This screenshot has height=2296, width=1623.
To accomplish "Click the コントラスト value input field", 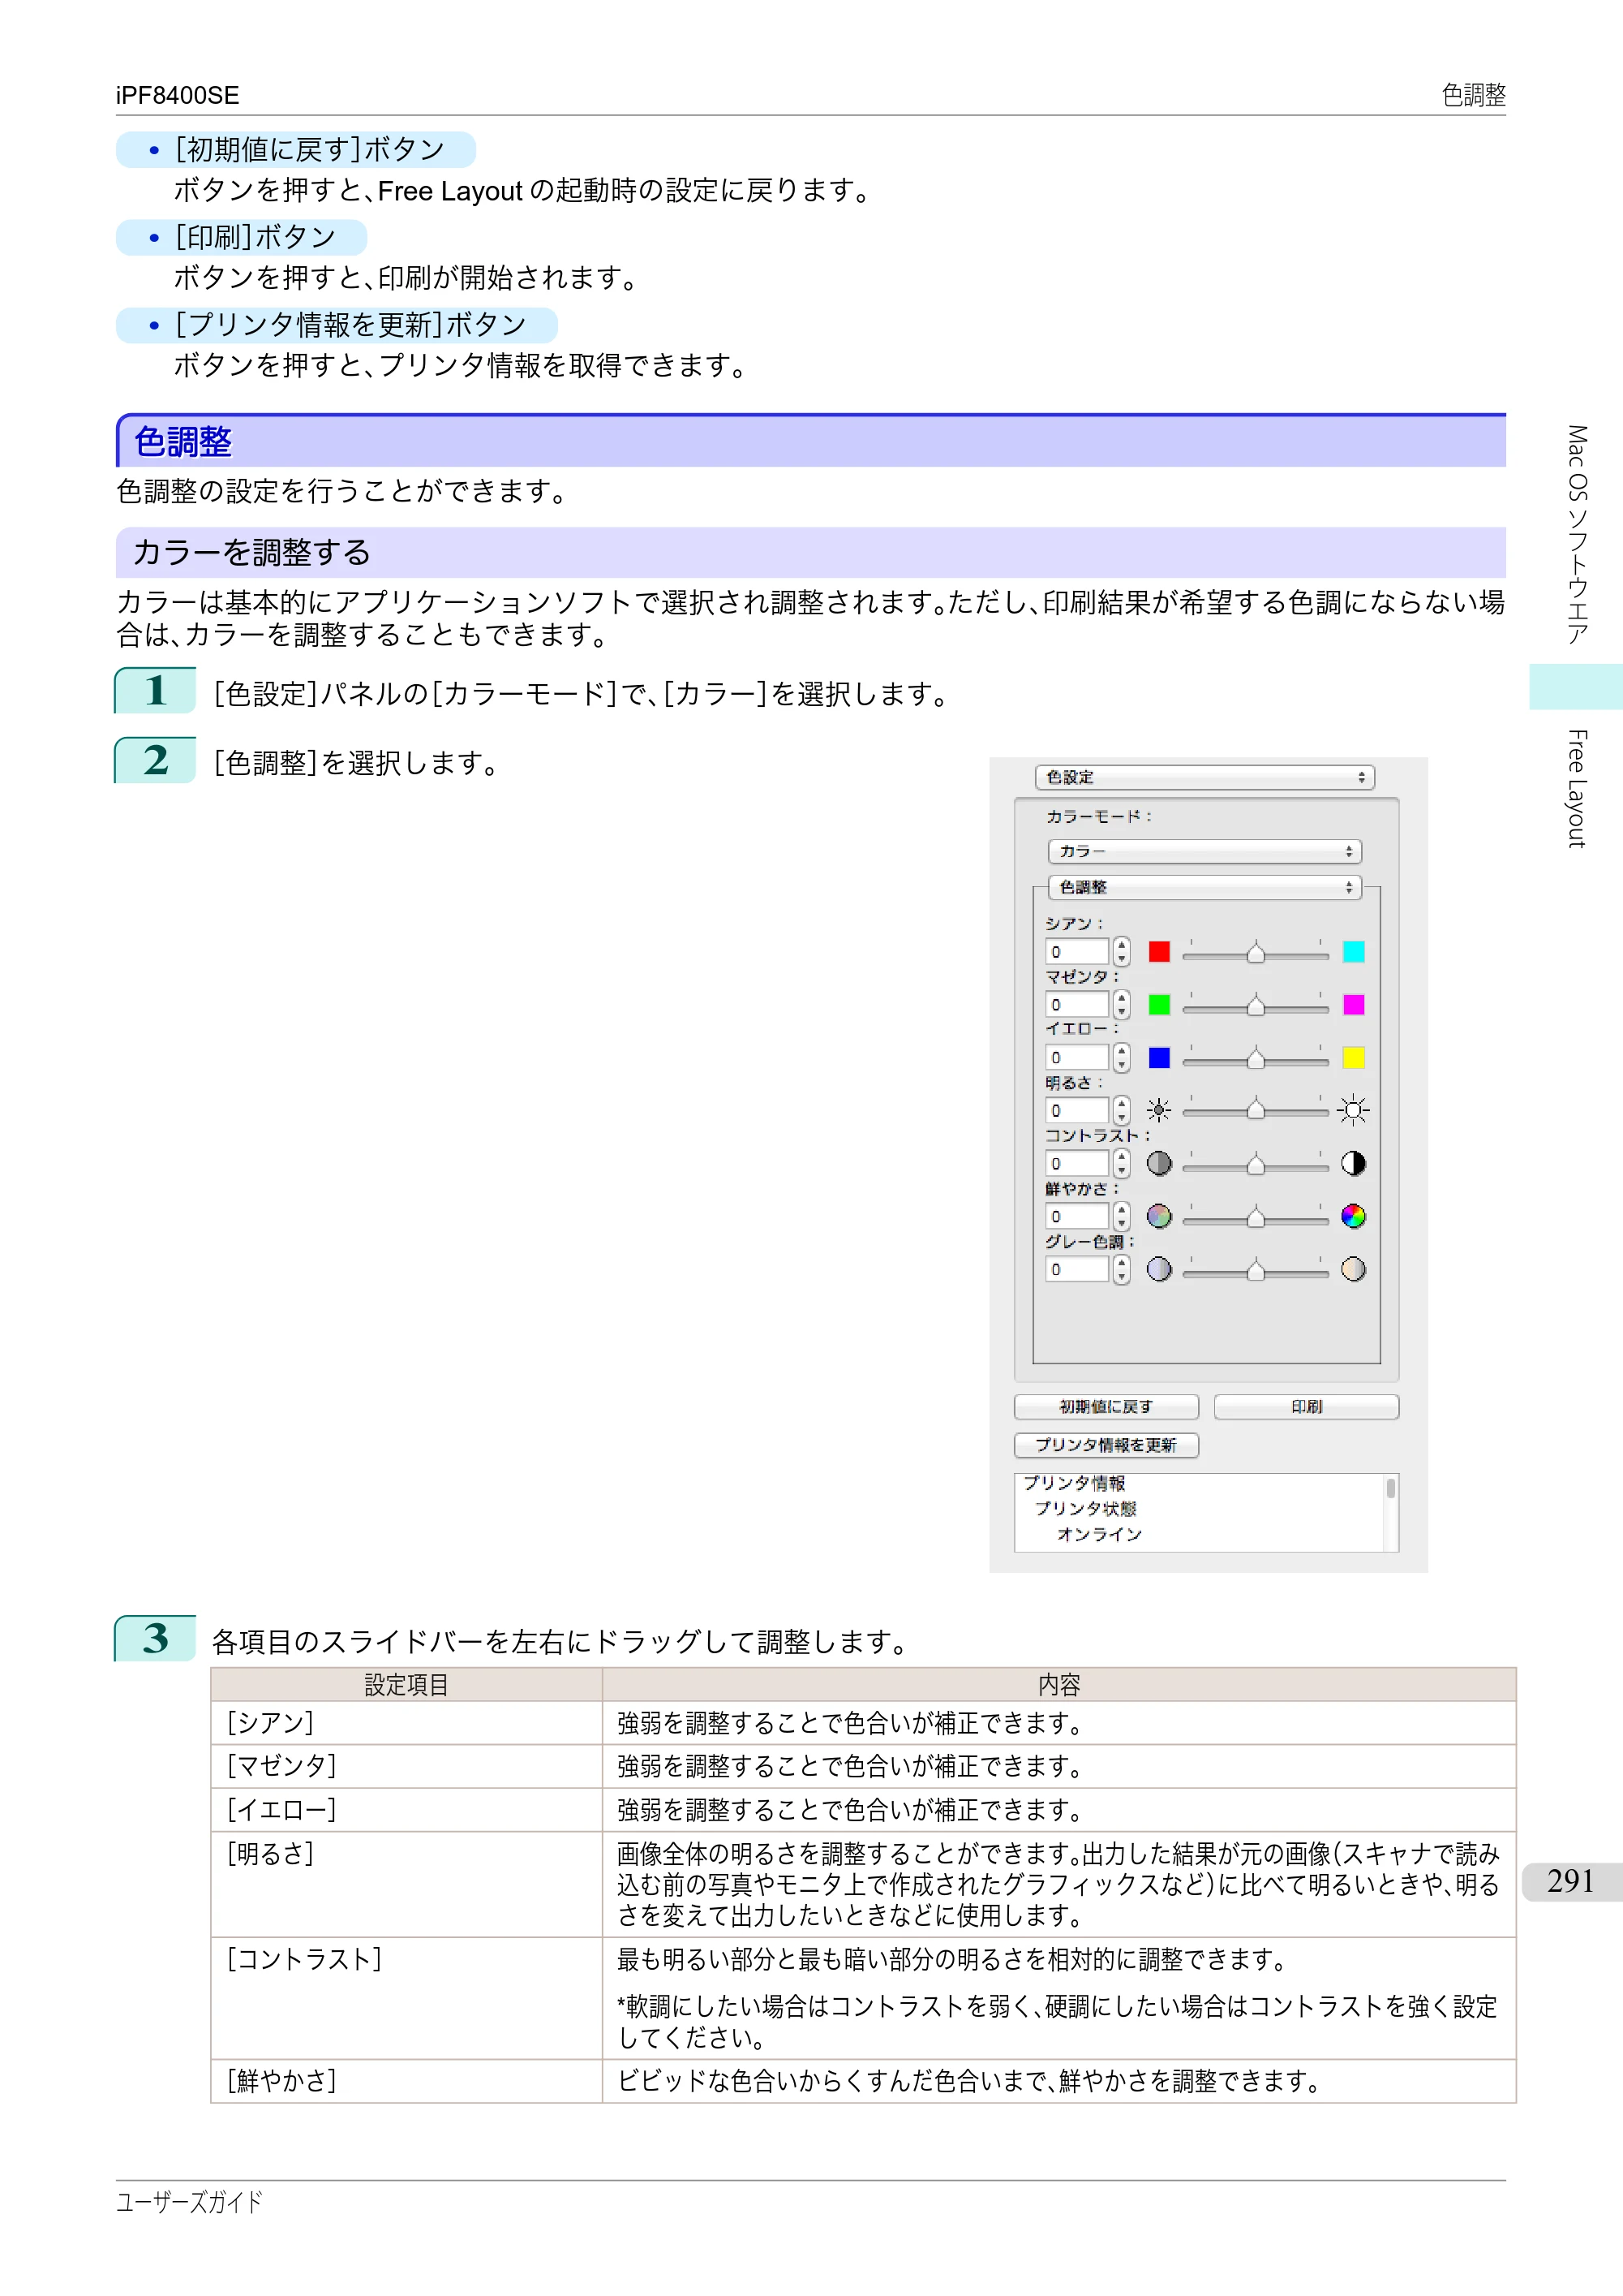I will 1077,1163.
